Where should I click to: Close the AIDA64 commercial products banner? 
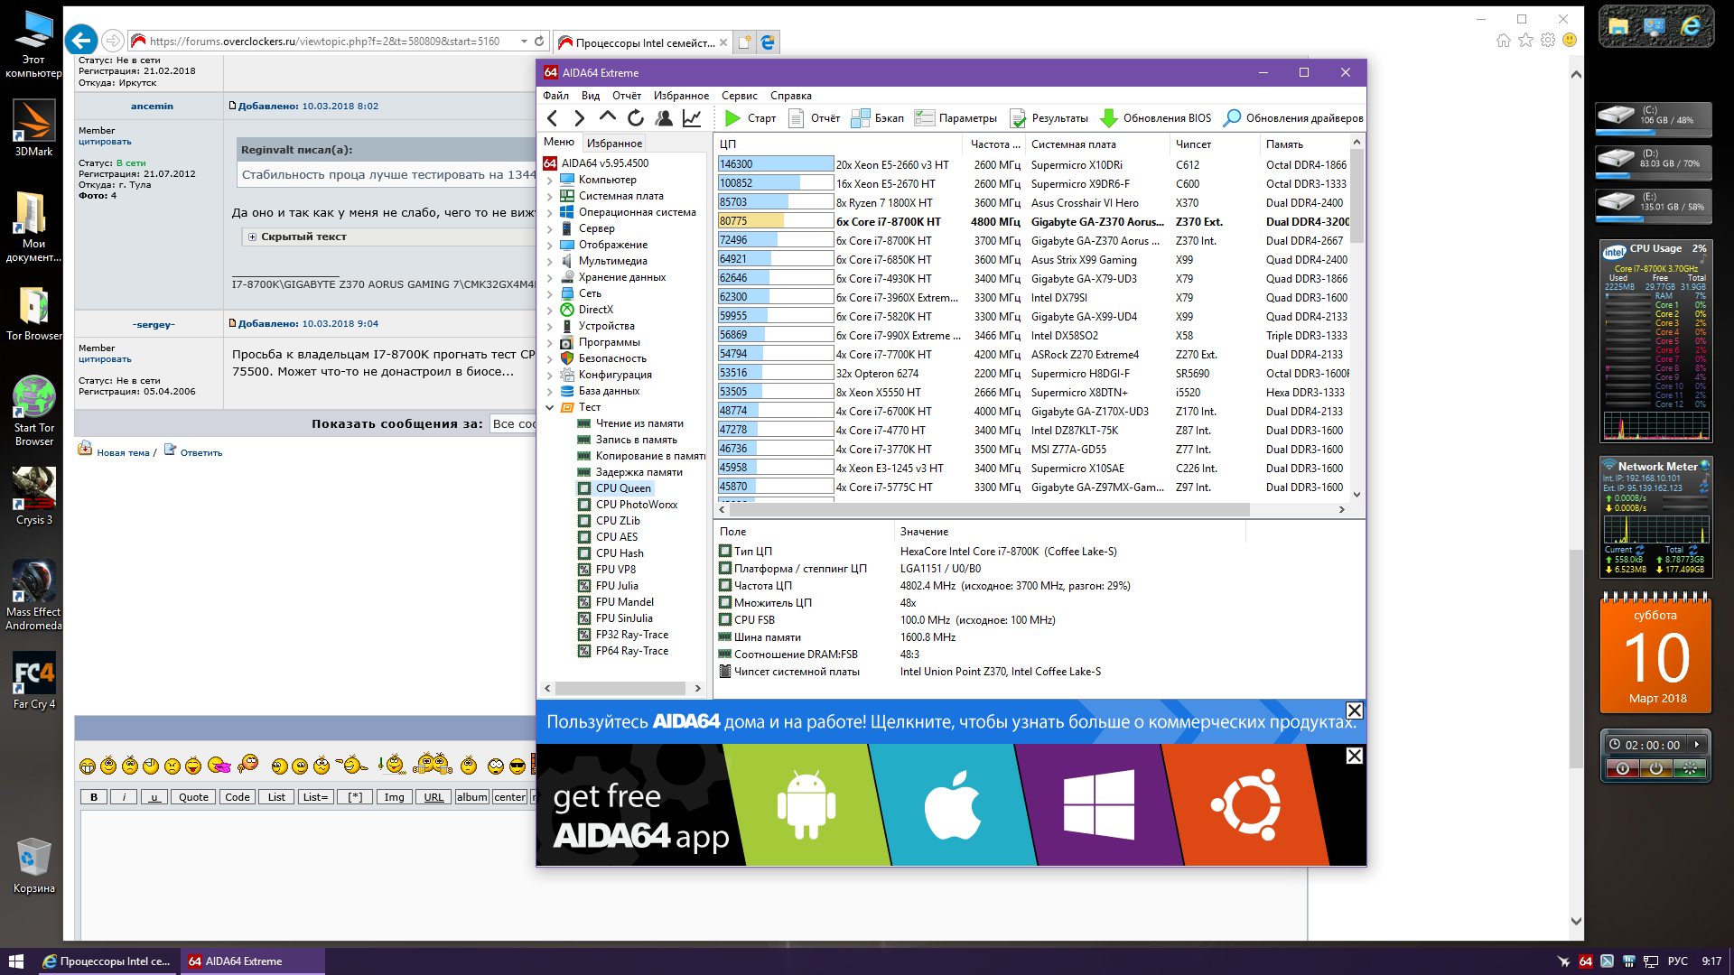point(1354,710)
